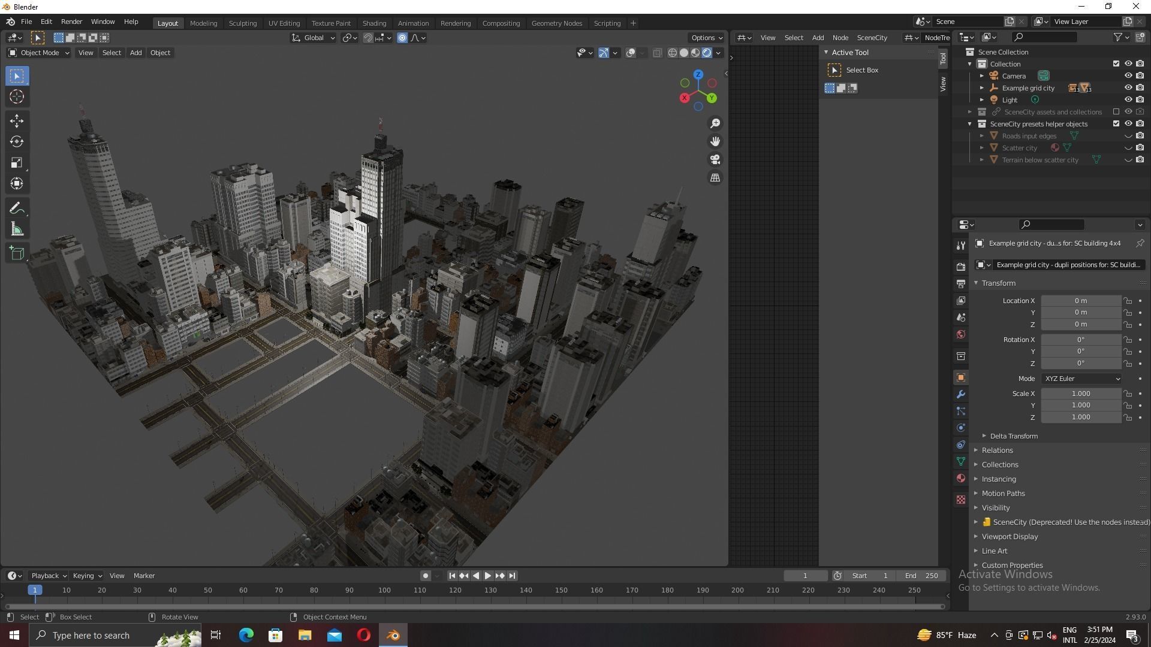This screenshot has width=1151, height=647.
Task: Expand the Delta Transform subpanel
Action: pos(1013,436)
